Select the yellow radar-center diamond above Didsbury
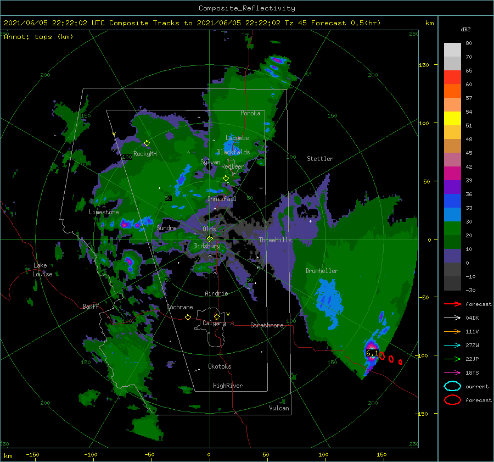The width and height of the screenshot is (494, 462). [210, 239]
